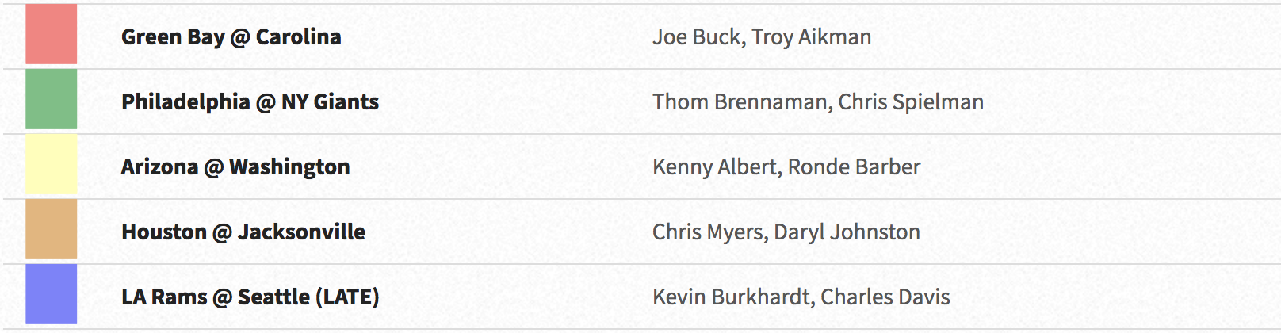
Task: Select the green swatch beside Philadelphia @ NY Giants
Action: [51, 99]
